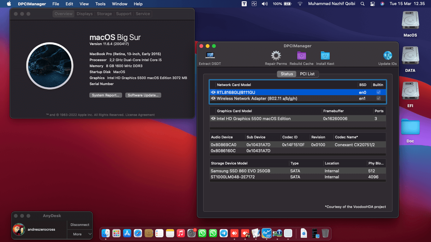The width and height of the screenshot is (431, 242).
Task: Click the Spotlight search icon in menu bar
Action: tap(362, 4)
